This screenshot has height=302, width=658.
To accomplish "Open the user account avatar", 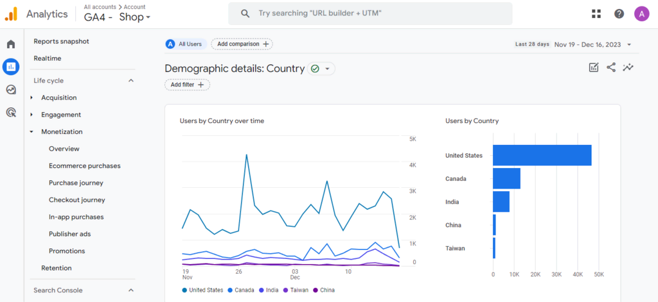I will pyautogui.click(x=641, y=13).
